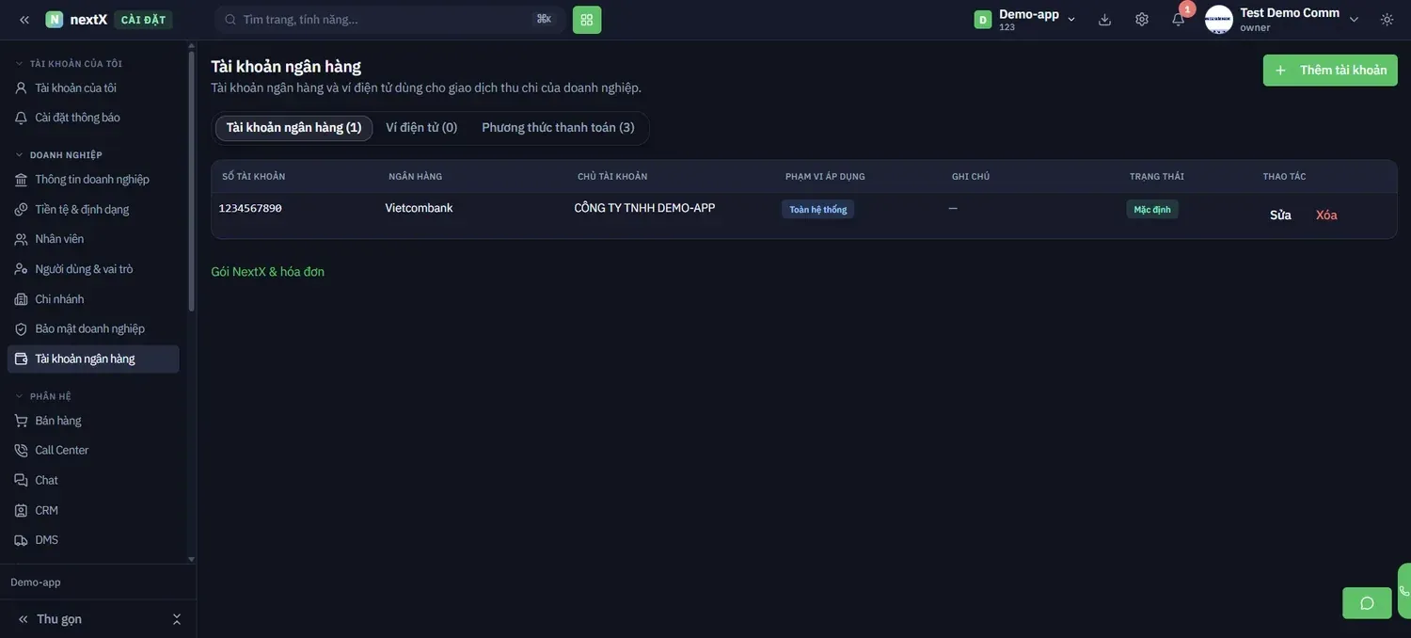Click the Toàn hệ thống badge

(x=817, y=210)
